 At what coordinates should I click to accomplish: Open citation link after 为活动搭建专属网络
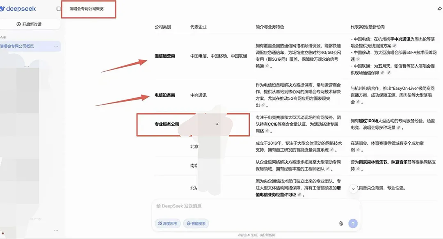point(267,131)
